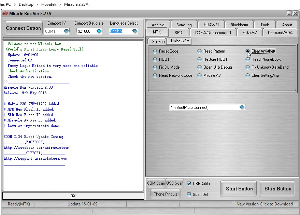This screenshot has height=215, width=300.
Task: Switch to the Android tab
Action: [x=158, y=25]
